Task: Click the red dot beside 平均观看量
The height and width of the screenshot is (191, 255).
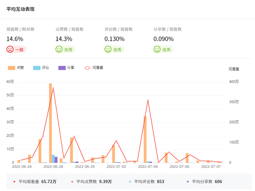Action: [14, 182]
